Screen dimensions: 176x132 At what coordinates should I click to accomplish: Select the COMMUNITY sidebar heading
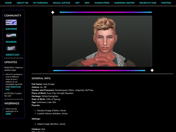[x=13, y=16]
